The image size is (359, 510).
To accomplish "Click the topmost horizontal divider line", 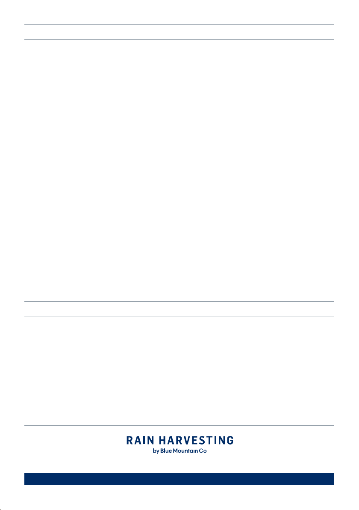I will tap(179, 24).
